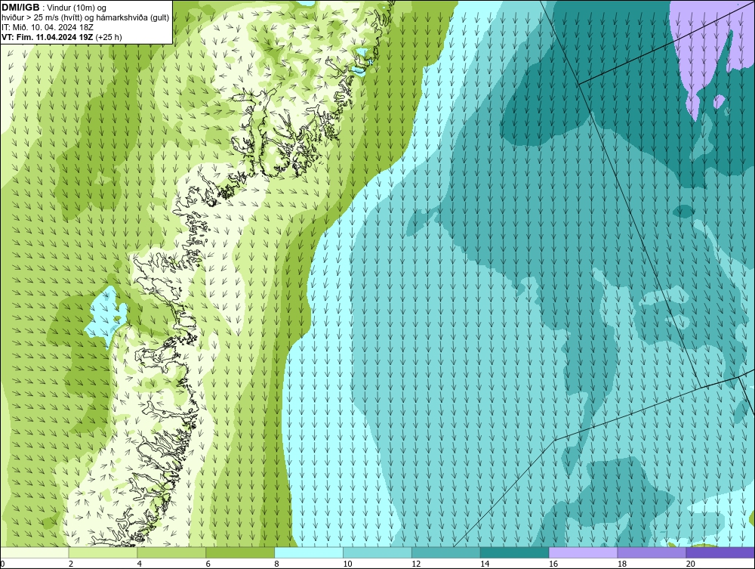The height and width of the screenshot is (569, 755).
Task: Click the 14–16 m/s dark teal swatch
Action: pos(515,553)
